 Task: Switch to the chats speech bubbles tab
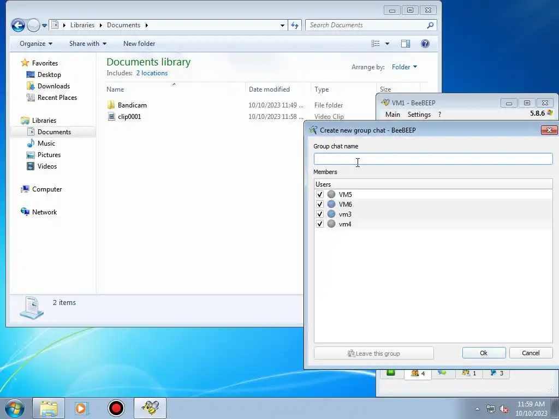442,373
